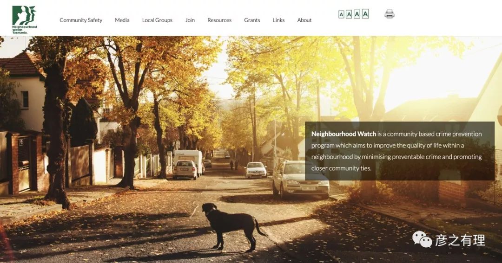This screenshot has height=263, width=502.
Task: Open the Resources menu
Action: [219, 20]
